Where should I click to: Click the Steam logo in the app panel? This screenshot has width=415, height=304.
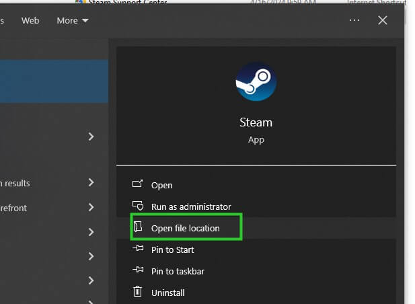[x=256, y=82]
